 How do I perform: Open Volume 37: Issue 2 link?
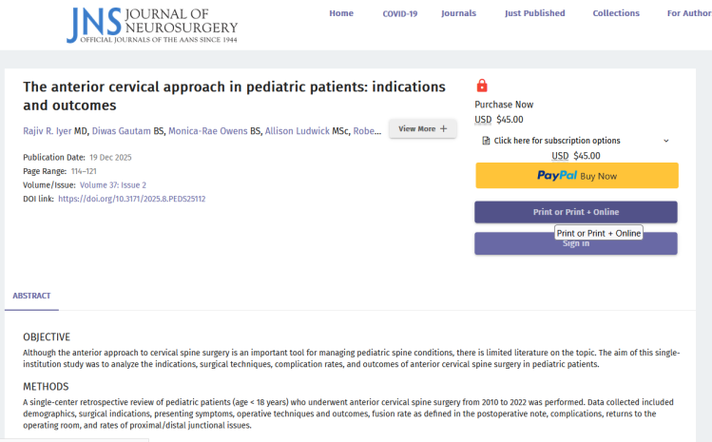click(113, 185)
